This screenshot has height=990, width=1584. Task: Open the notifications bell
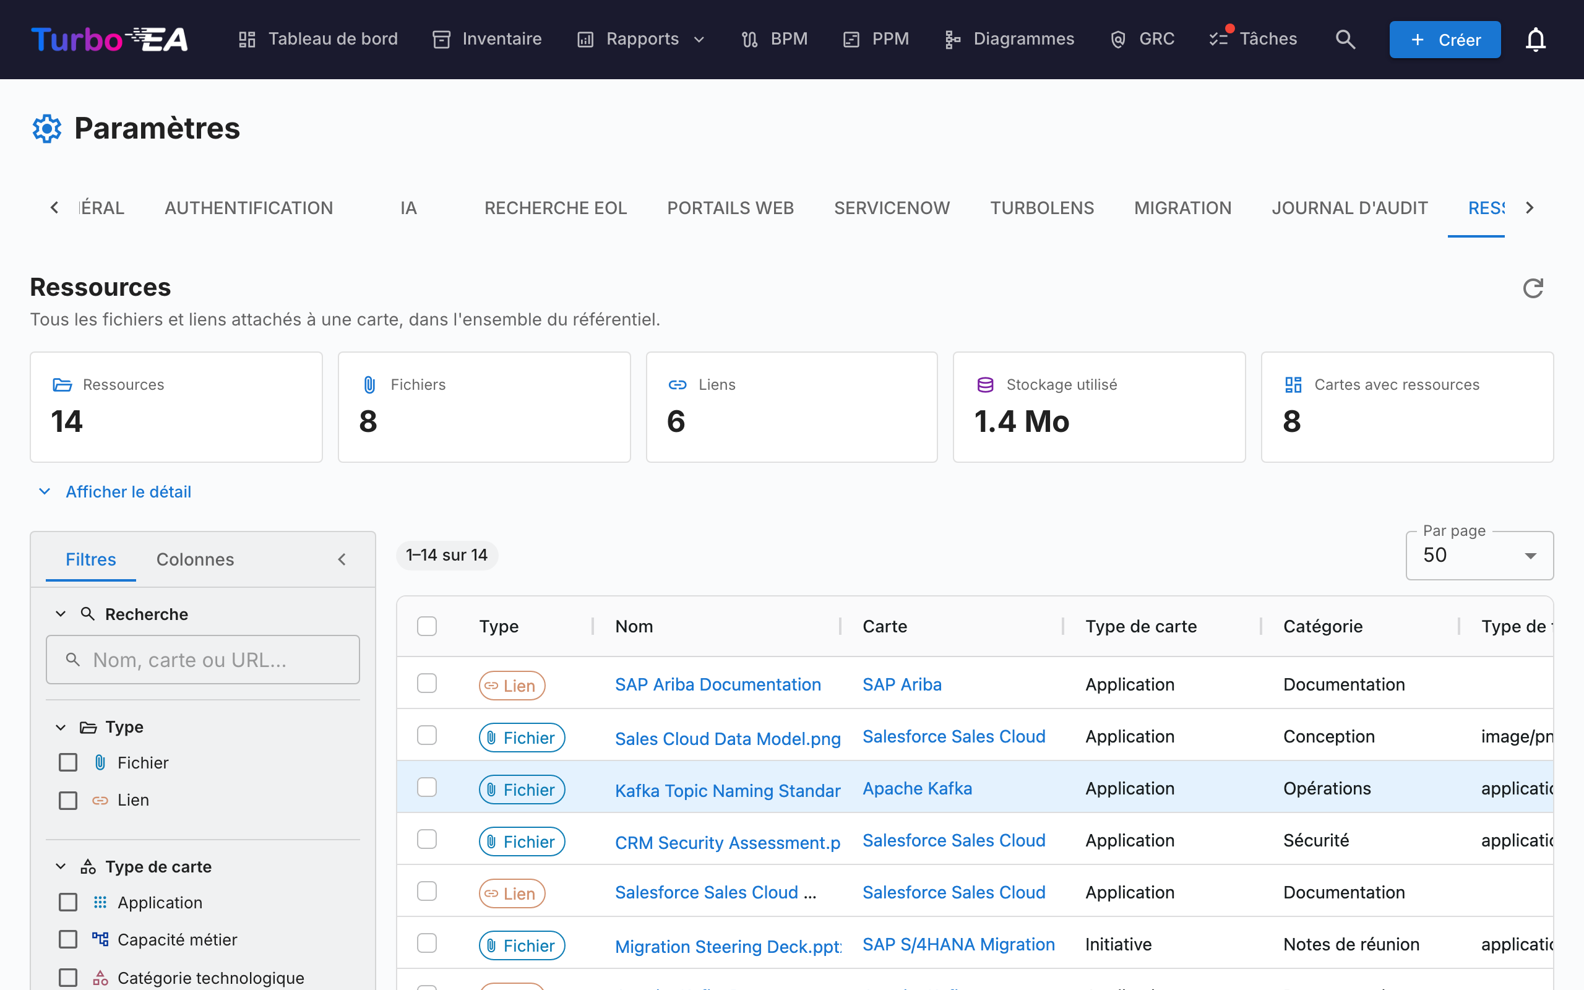coord(1536,39)
